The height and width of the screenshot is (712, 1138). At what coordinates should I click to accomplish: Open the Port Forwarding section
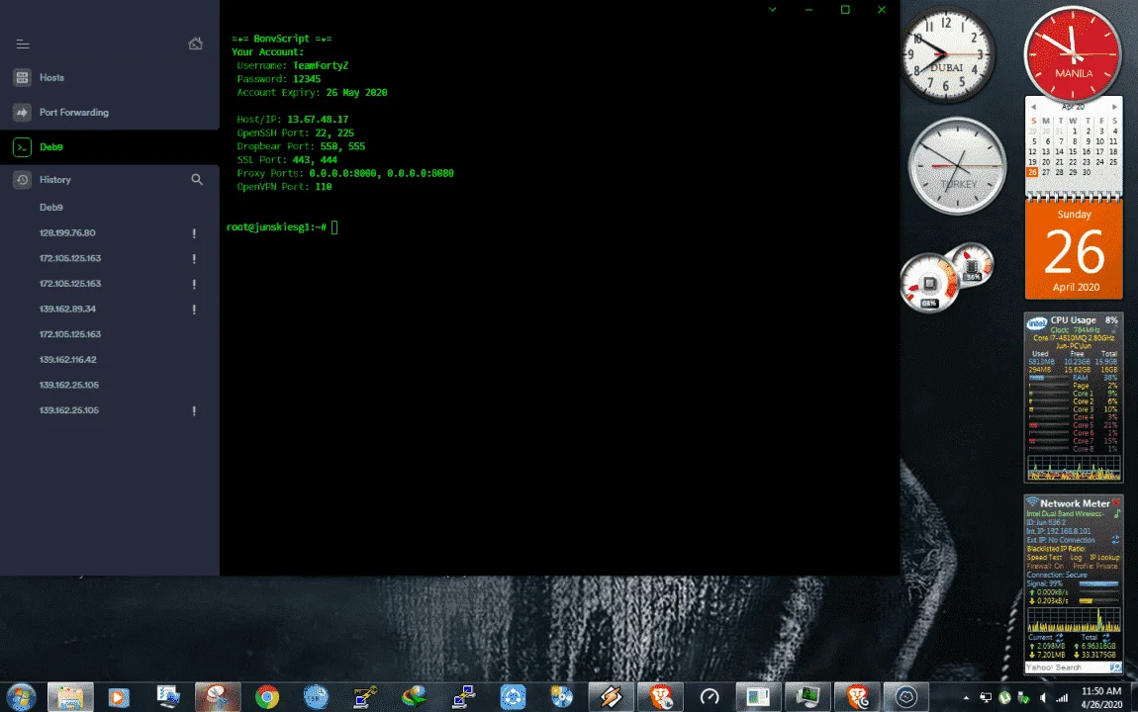pos(110,113)
